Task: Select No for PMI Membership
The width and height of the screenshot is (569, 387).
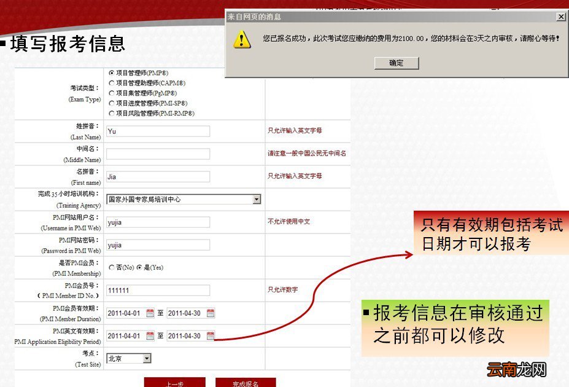Action: (x=112, y=268)
